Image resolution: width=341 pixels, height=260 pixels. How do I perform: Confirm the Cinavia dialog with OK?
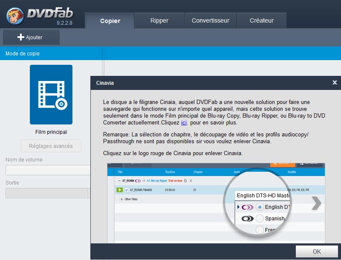(x=317, y=251)
